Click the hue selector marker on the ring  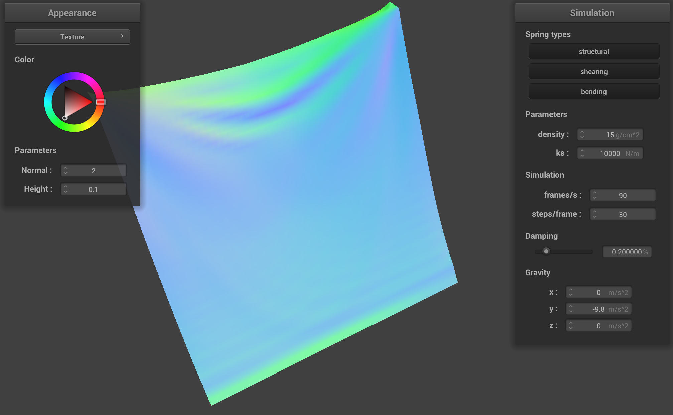(101, 102)
